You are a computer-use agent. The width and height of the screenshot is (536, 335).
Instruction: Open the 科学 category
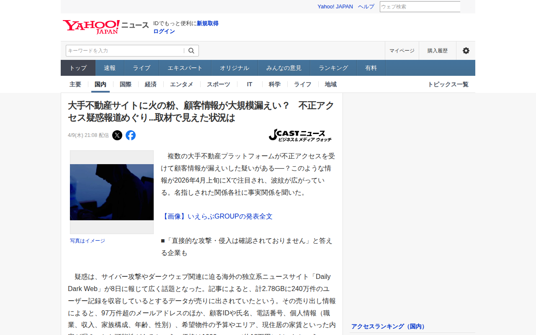275,84
